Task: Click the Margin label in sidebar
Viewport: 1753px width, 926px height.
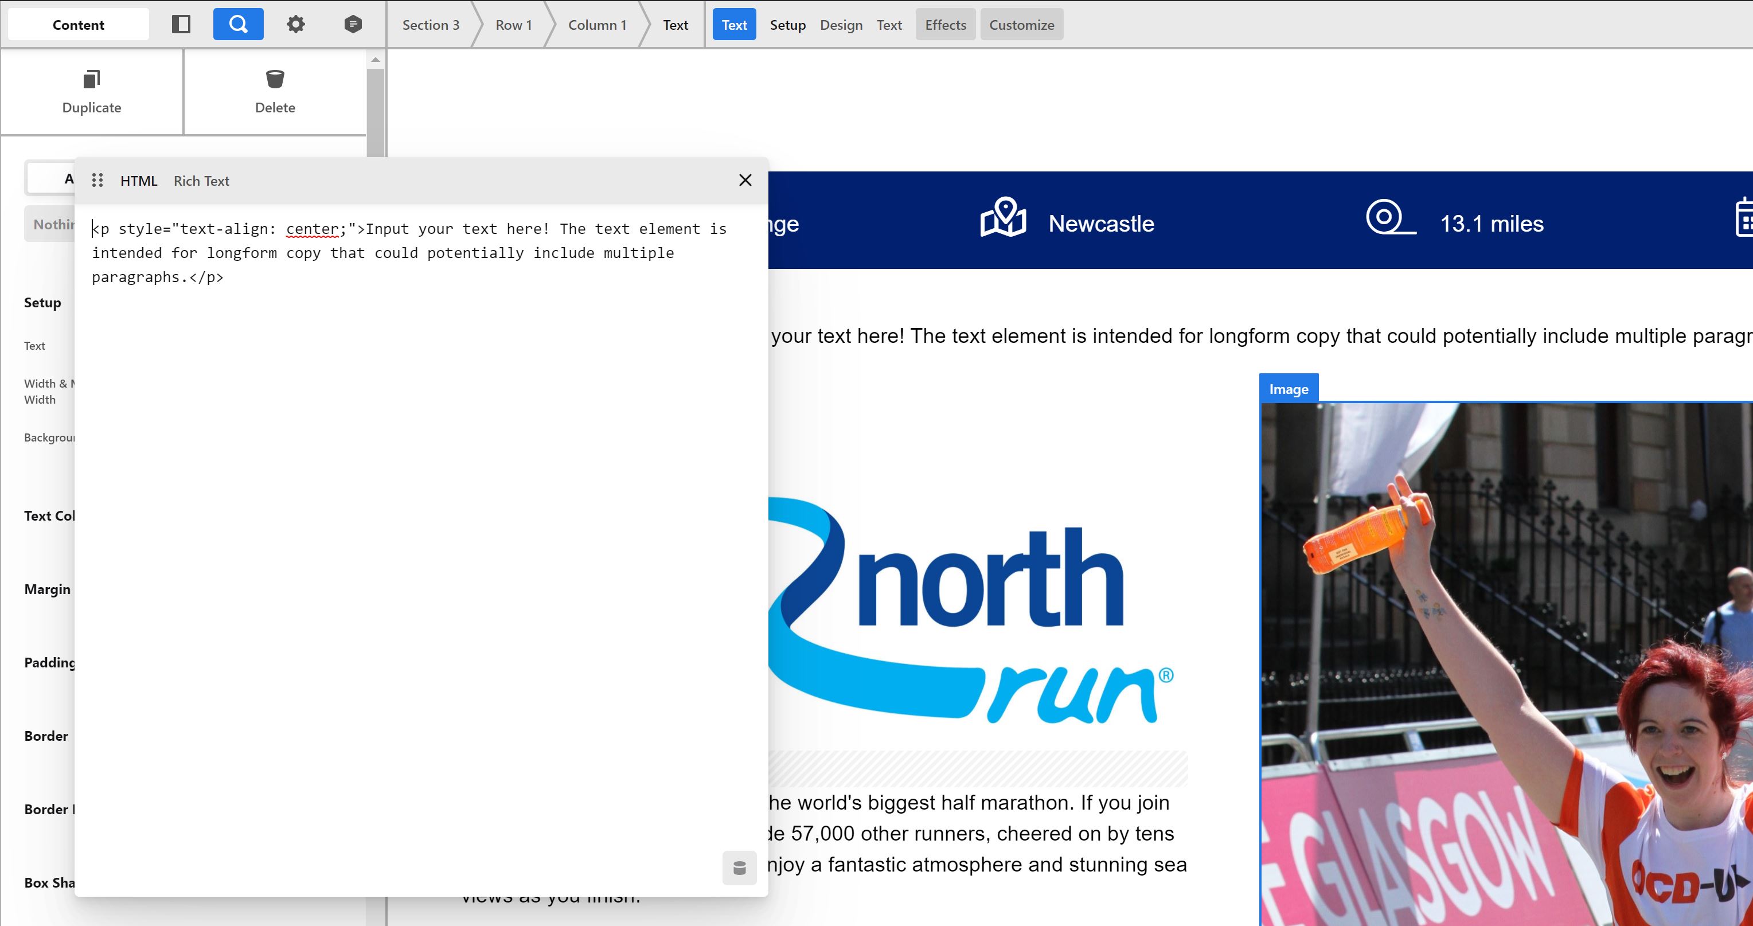Action: tap(47, 589)
